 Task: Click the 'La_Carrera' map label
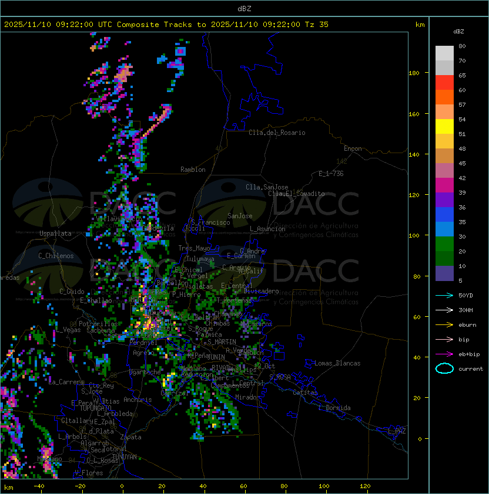(x=66, y=382)
